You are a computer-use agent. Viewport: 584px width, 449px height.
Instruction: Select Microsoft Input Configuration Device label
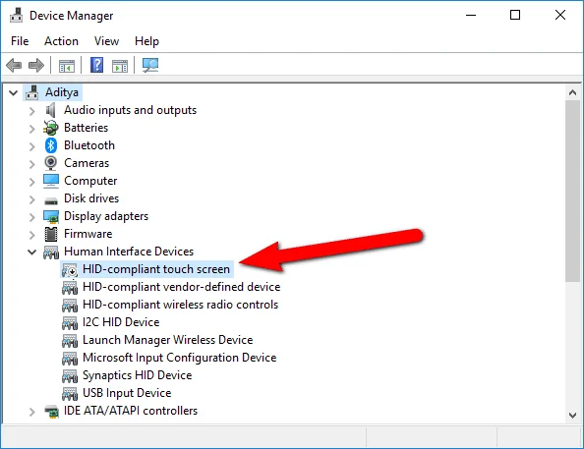(x=180, y=358)
